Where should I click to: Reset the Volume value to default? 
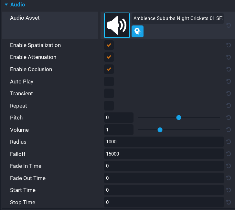coord(229,130)
